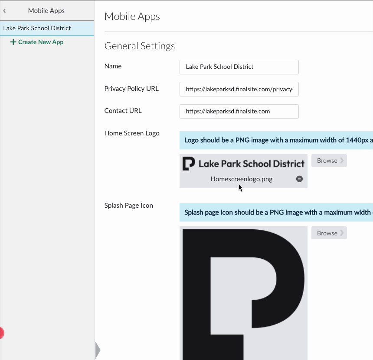The image size is (373, 360).
Task: Click the Splash Page Icon label
Action: [129, 206]
